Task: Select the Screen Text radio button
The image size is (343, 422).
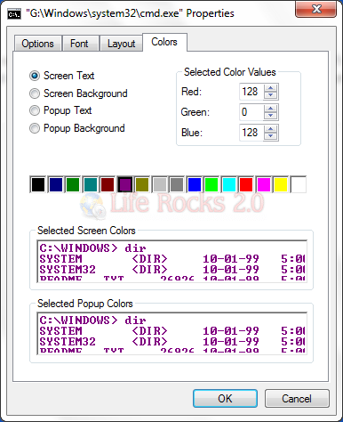Action: tap(61, 76)
